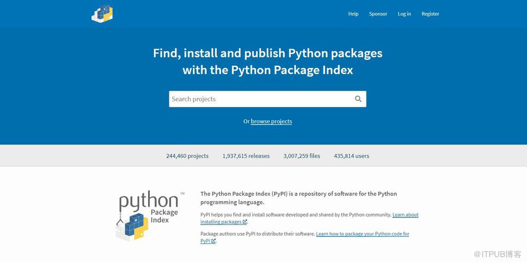Screen dimensions: 527x263
Task: Click the Find, install and publish headline
Action: (268, 62)
